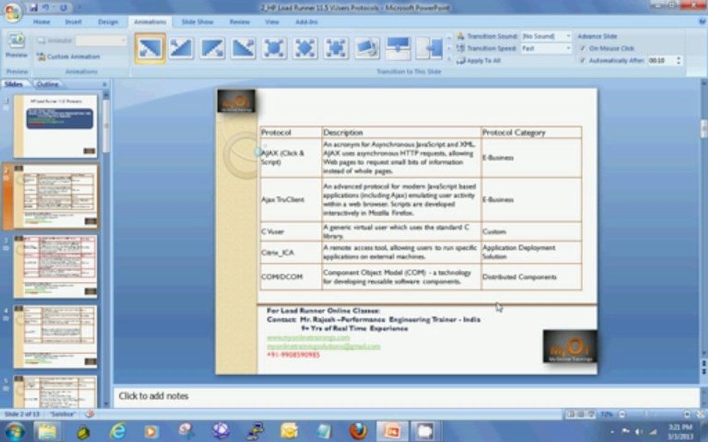Open Windows Media Player from taskbar

(151, 432)
